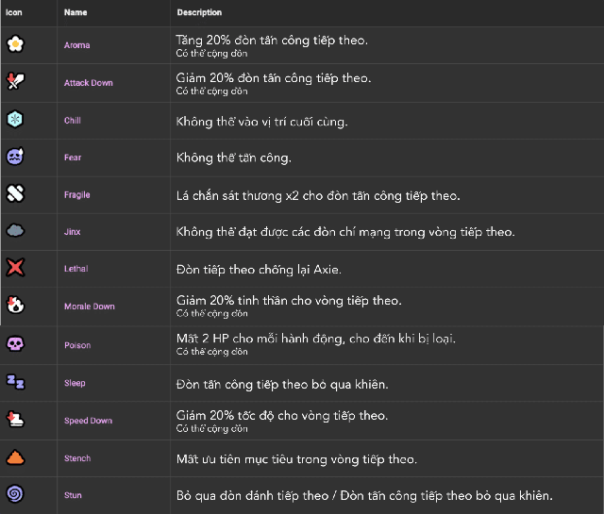
Task: Click the orange Stench icon
Action: (15, 457)
